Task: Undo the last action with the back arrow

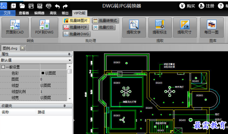Action: coord(57,6)
